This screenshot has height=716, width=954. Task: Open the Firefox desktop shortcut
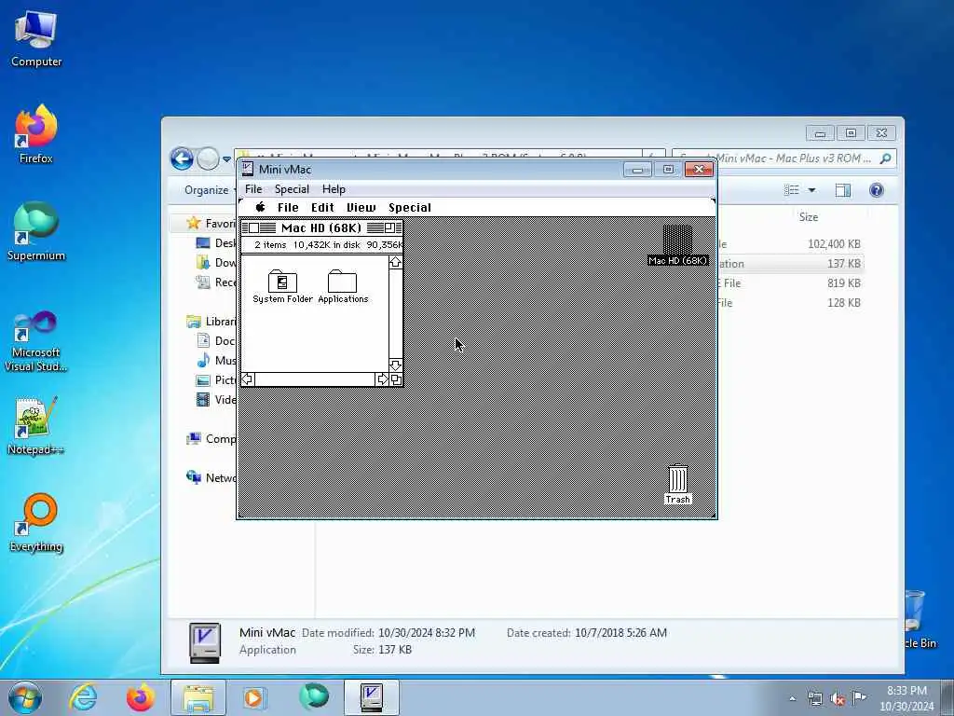click(x=36, y=134)
